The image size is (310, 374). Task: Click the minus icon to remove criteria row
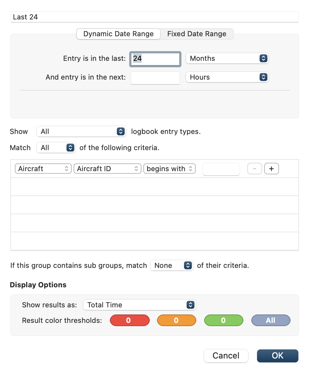click(254, 169)
